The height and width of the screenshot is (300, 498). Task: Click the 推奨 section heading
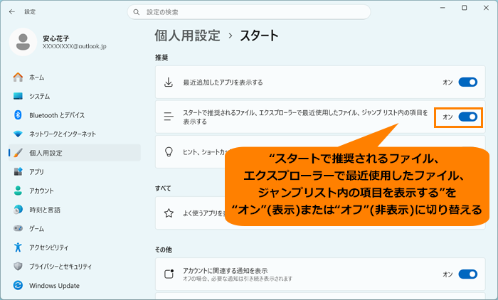point(161,58)
